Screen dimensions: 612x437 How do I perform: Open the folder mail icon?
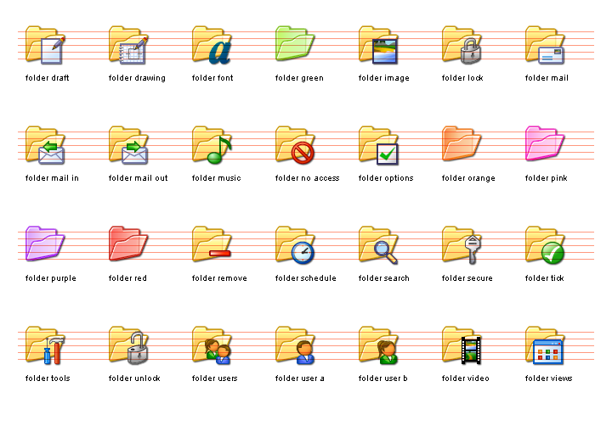point(545,45)
